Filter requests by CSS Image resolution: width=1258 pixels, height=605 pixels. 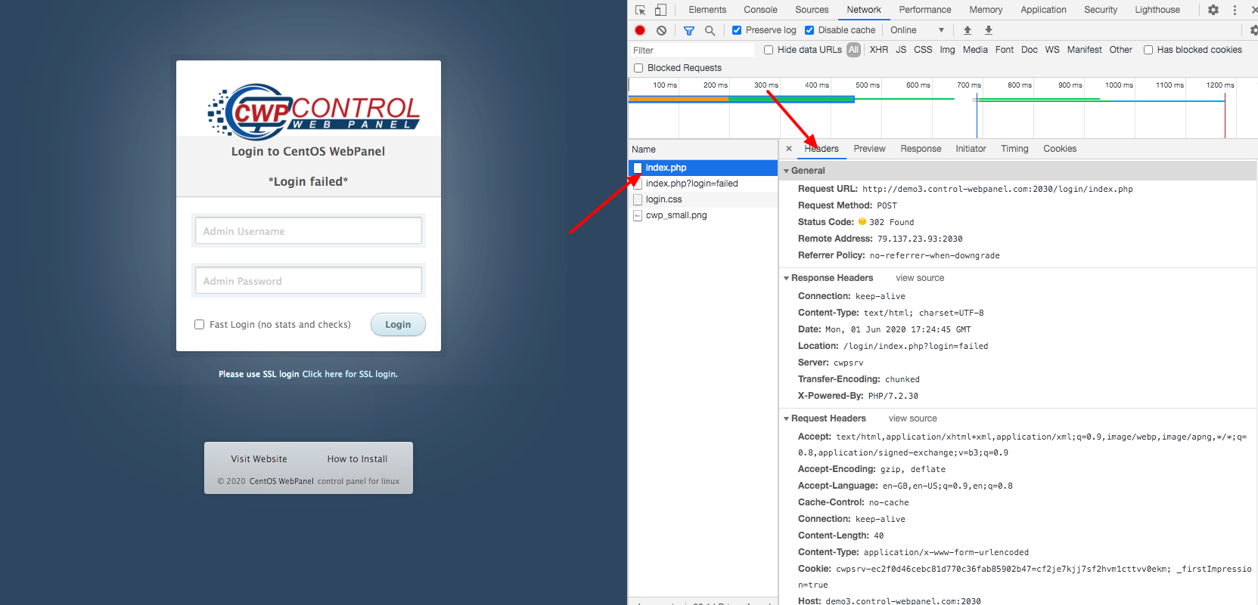coord(923,50)
